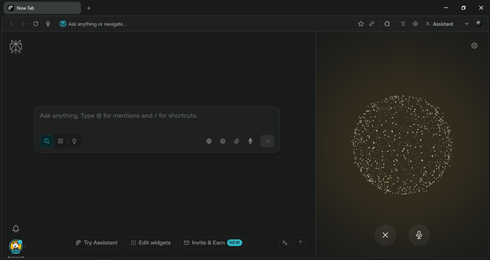The height and width of the screenshot is (260, 490).
Task: Bookmark this page with the star icon
Action: [361, 24]
